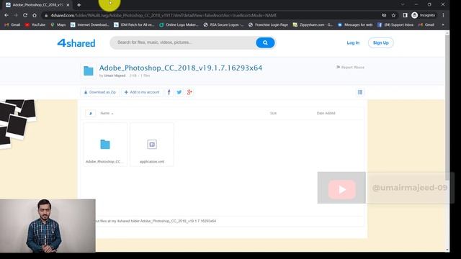Click the Incognito profile indicator

pyautogui.click(x=424, y=15)
